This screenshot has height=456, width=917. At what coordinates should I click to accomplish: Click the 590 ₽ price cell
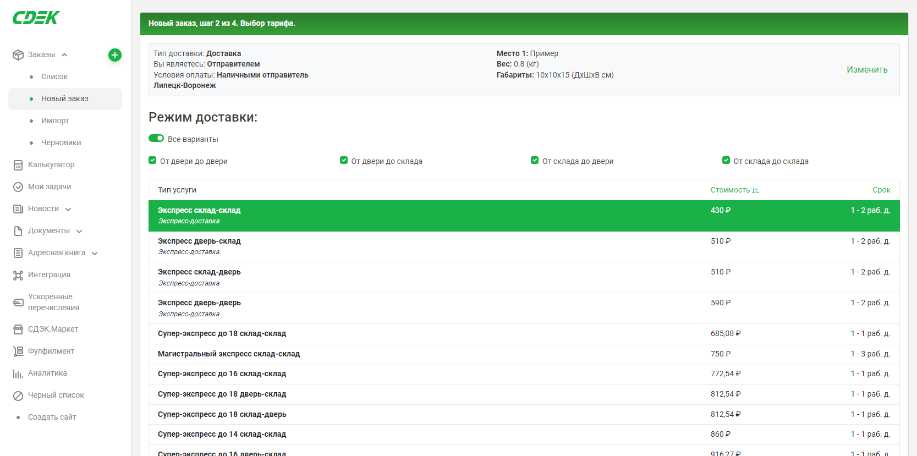(x=721, y=303)
